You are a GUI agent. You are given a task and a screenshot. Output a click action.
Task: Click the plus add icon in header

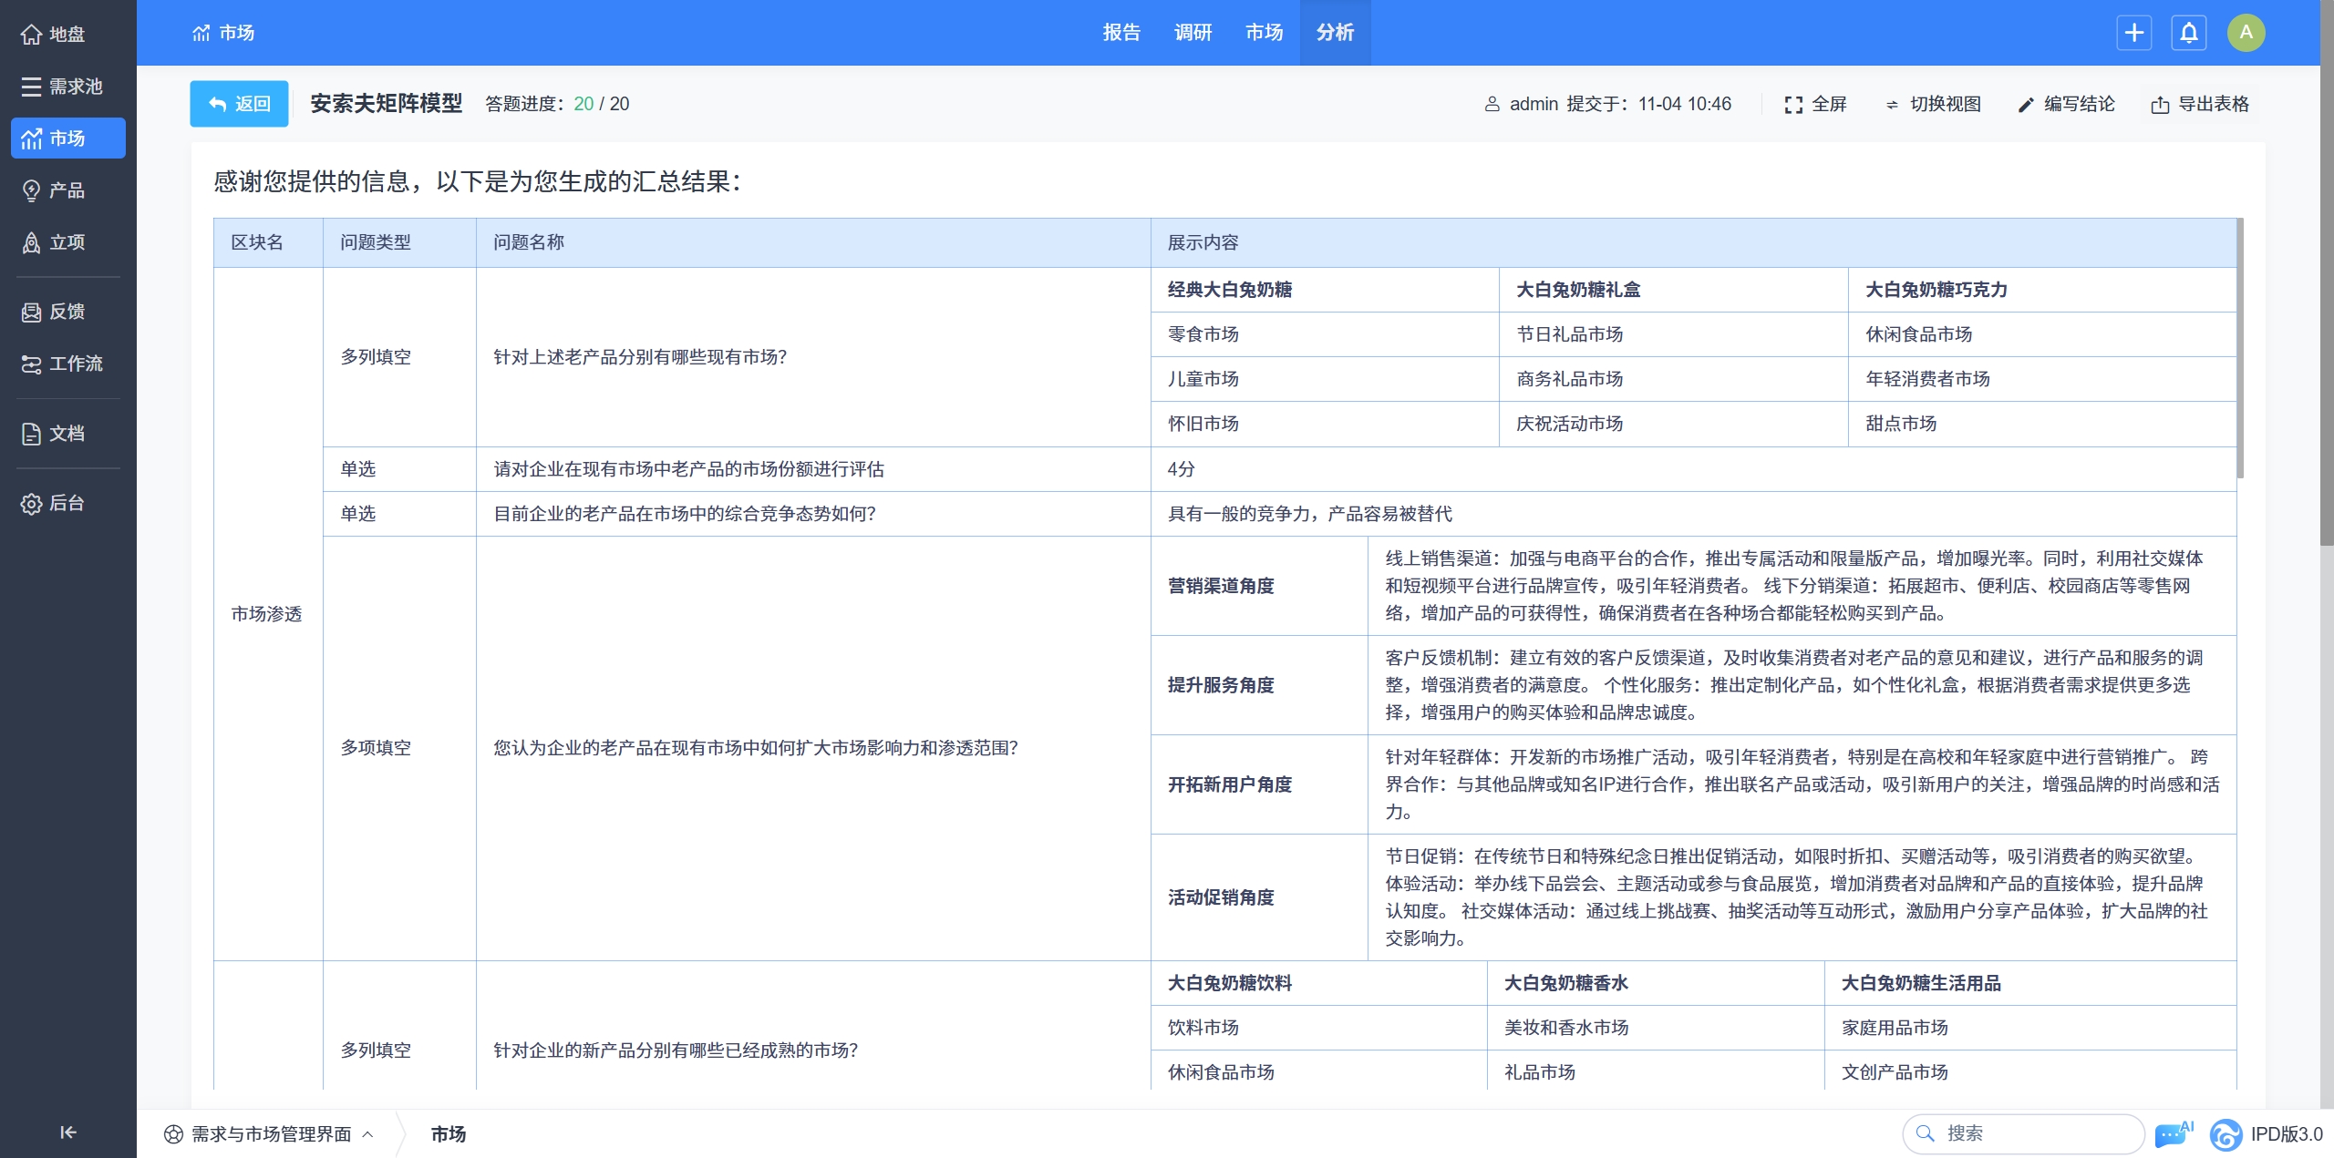2134,33
